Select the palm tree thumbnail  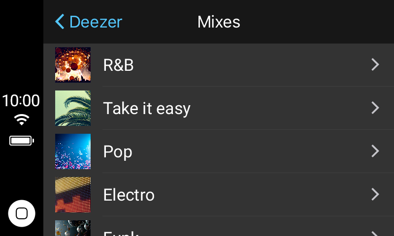coord(73,108)
